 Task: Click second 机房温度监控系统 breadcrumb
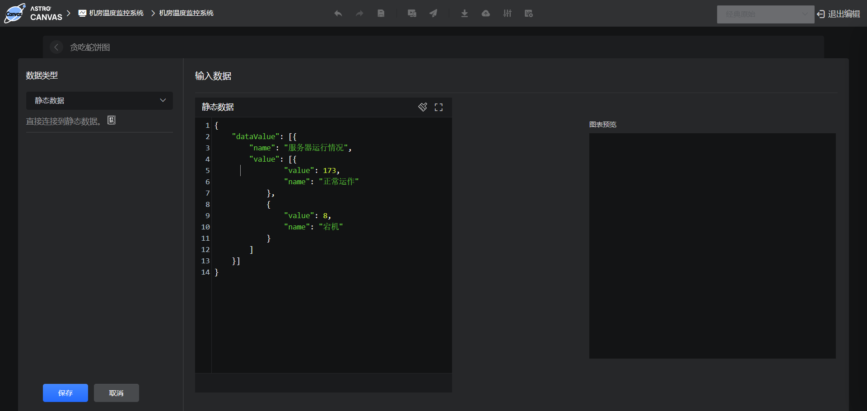[x=186, y=13]
